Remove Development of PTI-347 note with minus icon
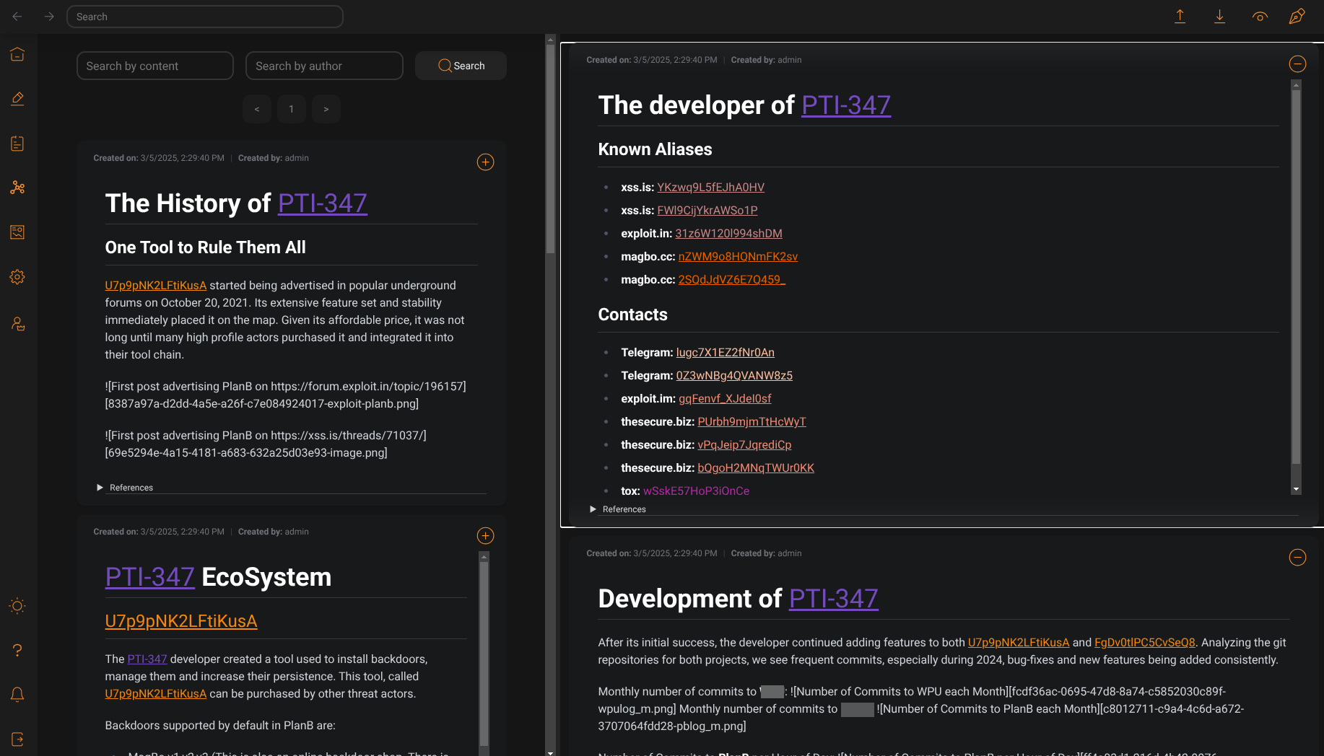Viewport: 1324px width, 756px height. tap(1297, 558)
